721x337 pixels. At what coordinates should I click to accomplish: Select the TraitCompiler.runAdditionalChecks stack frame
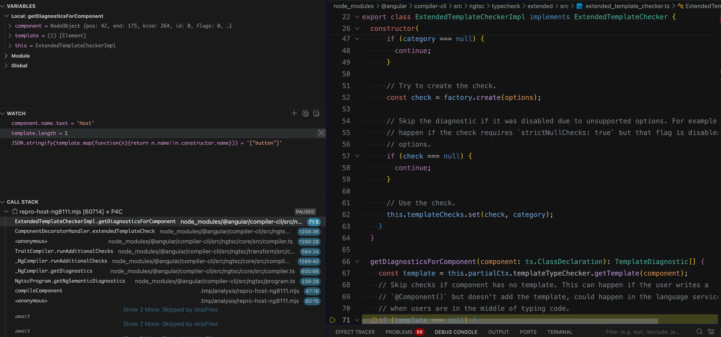pyautogui.click(x=163, y=251)
